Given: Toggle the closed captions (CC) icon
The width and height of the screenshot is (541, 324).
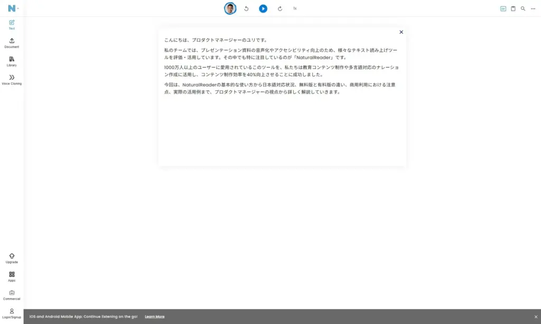Looking at the screenshot, I should 503,8.
